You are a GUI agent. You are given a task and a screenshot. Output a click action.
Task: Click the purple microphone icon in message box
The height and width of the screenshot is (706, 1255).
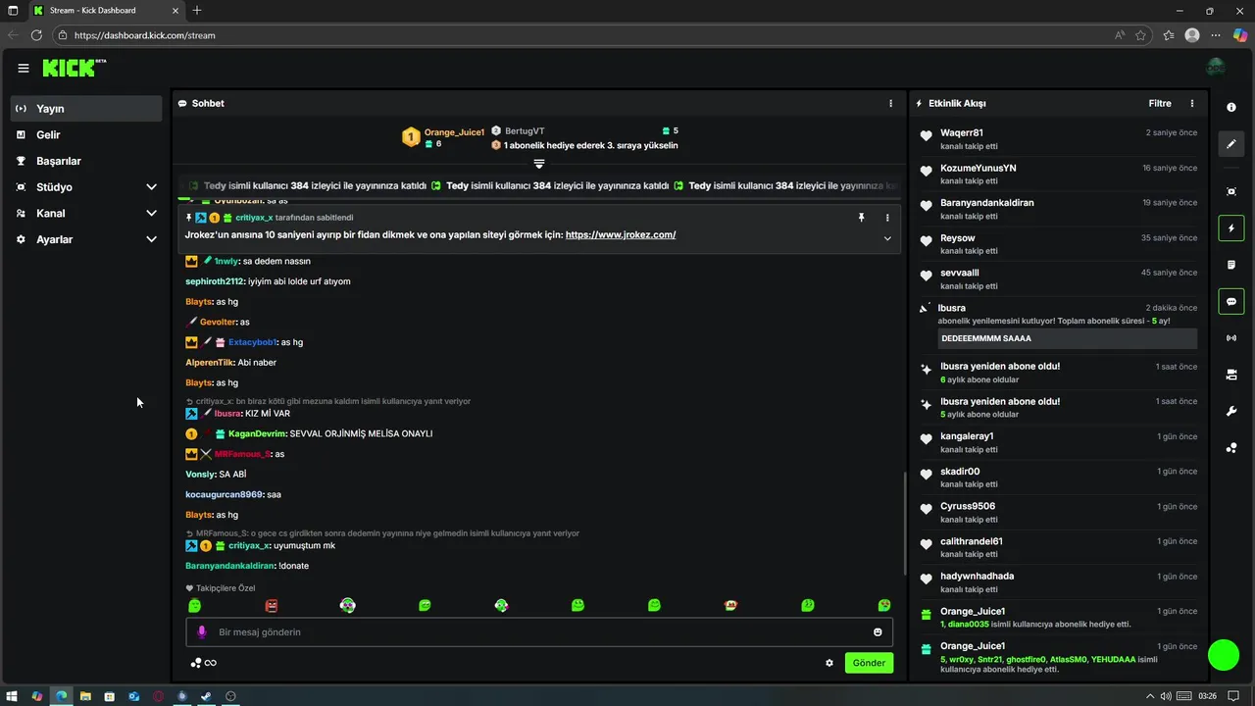(202, 632)
